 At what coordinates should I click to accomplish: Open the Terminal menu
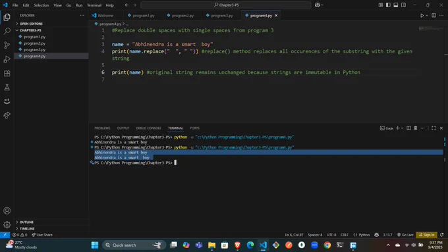94,5
